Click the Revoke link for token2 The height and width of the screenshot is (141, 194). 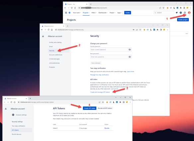(107, 128)
